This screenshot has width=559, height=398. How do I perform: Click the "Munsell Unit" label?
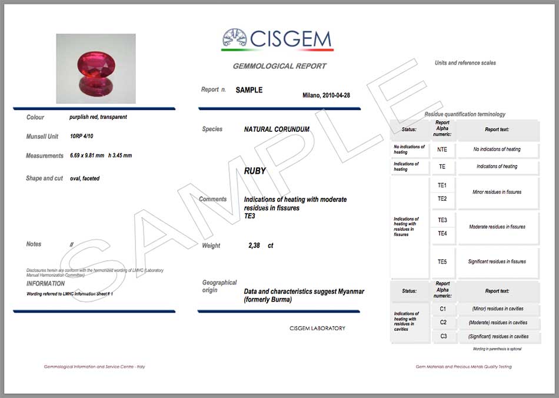click(x=42, y=137)
